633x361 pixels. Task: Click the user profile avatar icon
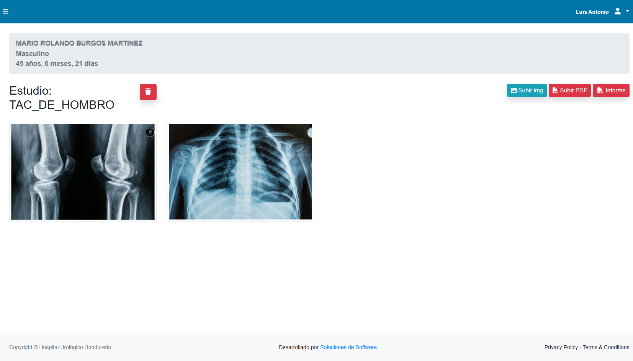click(618, 11)
